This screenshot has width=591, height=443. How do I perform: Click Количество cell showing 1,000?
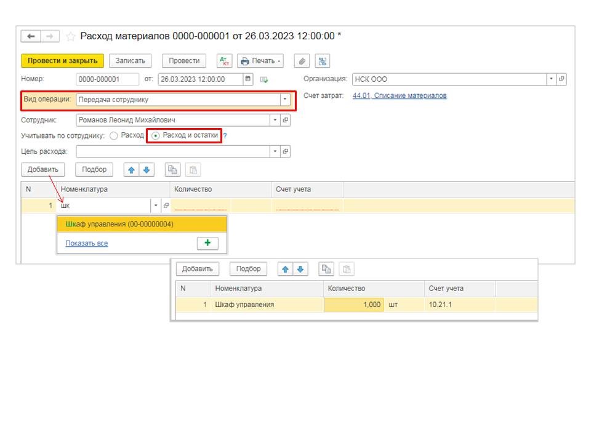pos(353,305)
